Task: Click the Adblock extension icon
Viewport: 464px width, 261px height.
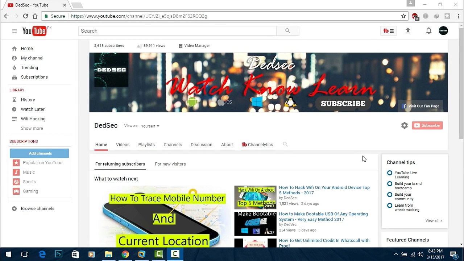Action: click(415, 16)
